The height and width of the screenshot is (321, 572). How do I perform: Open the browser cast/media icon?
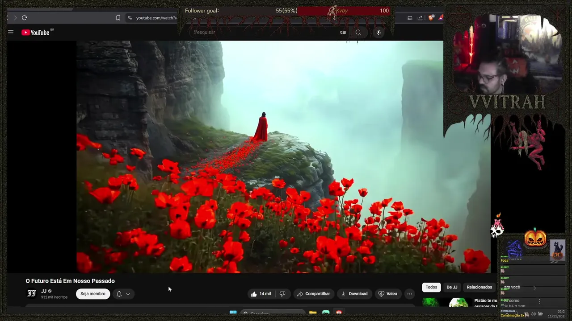coord(410,18)
